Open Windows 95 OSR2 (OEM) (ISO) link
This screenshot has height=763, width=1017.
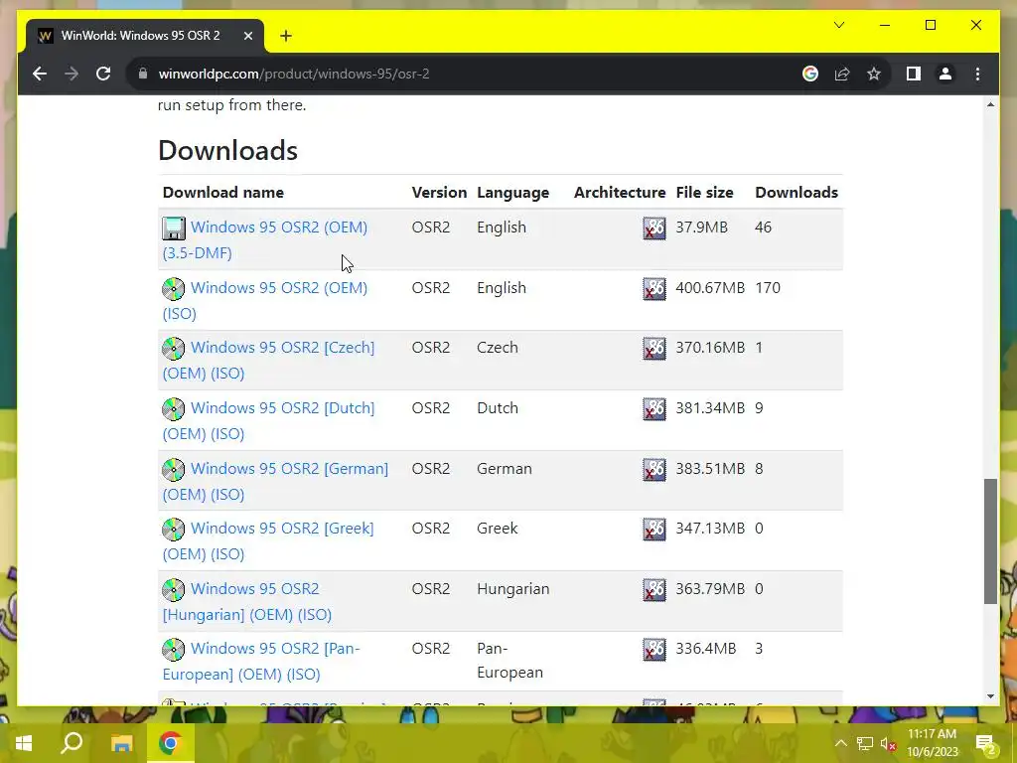[x=264, y=300]
